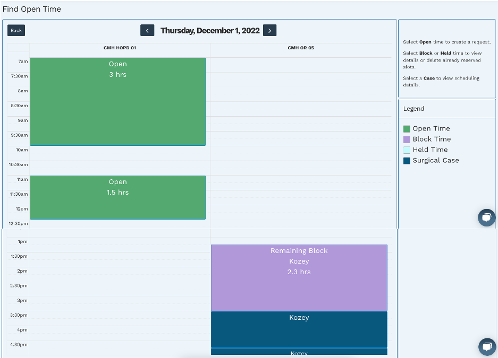498x358 pixels.
Task: Click the Back button
Action: (x=16, y=30)
